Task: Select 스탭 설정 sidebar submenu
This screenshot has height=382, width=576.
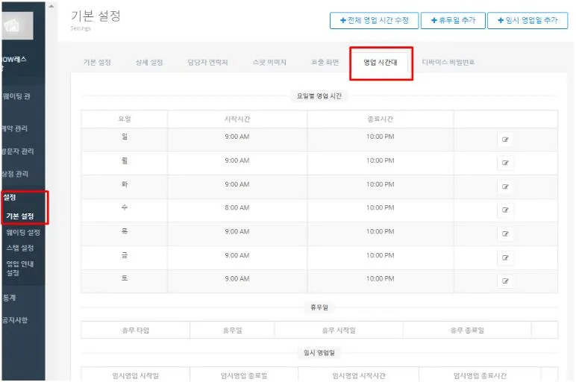Action: 20,248
